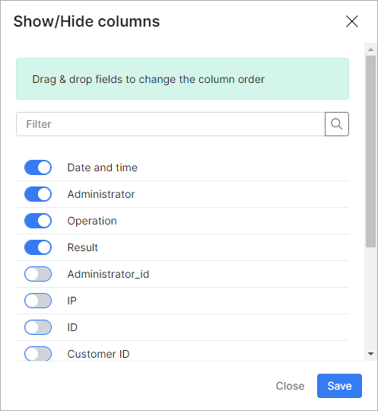Select the Operation field label

pyautogui.click(x=92, y=221)
